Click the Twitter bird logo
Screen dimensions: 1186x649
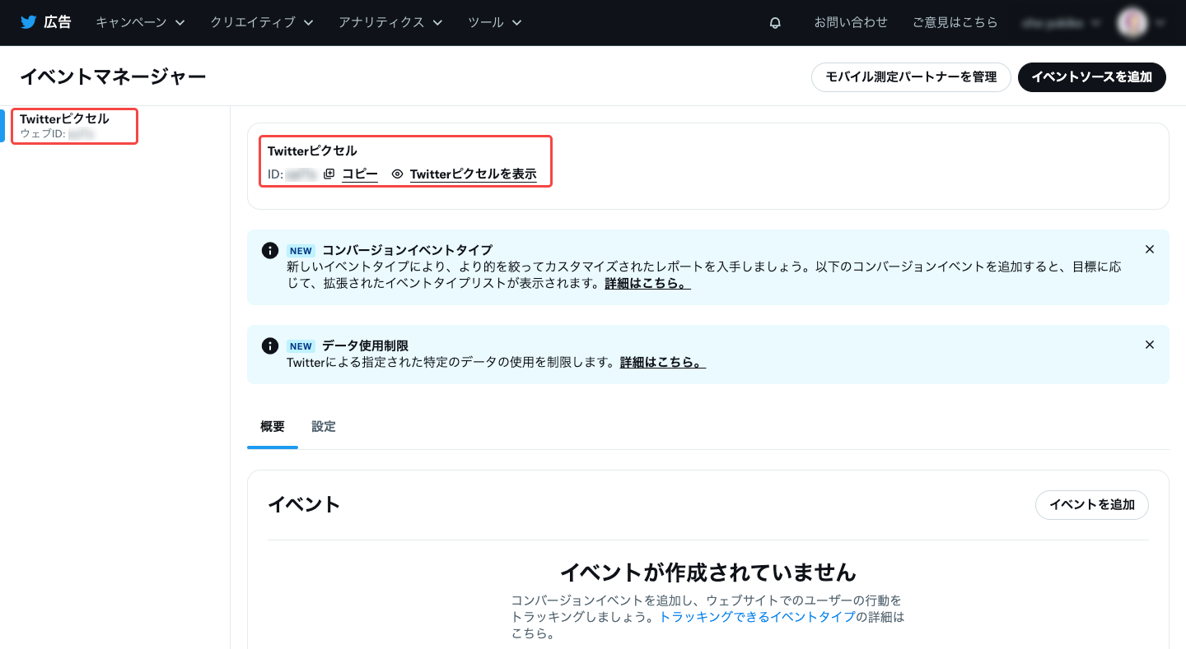[x=29, y=23]
